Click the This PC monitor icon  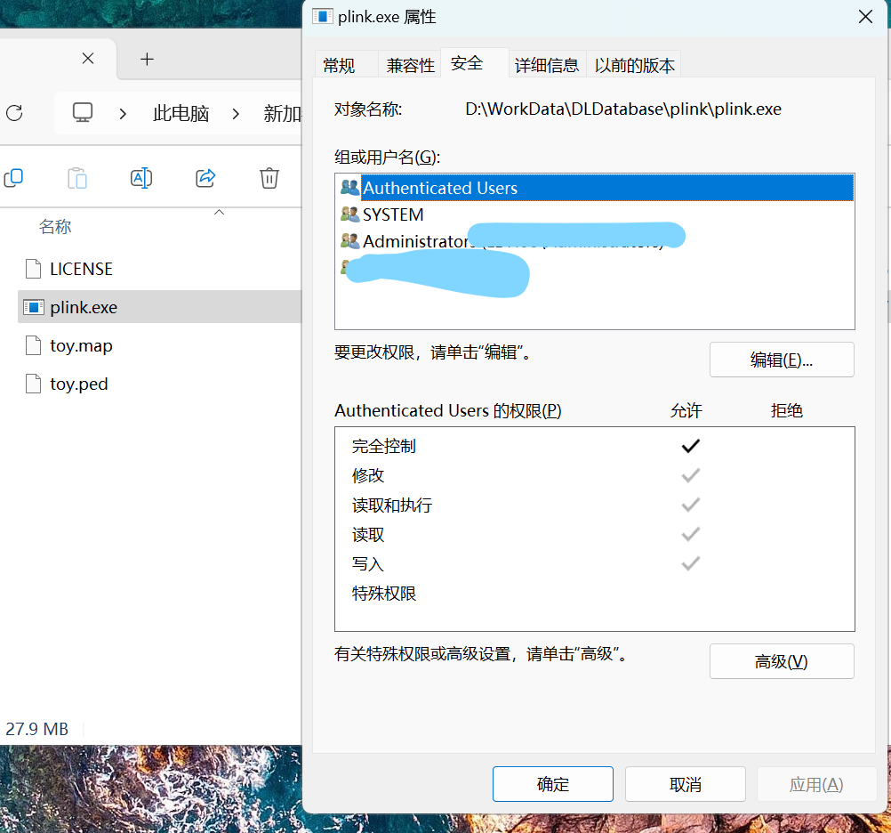83,113
